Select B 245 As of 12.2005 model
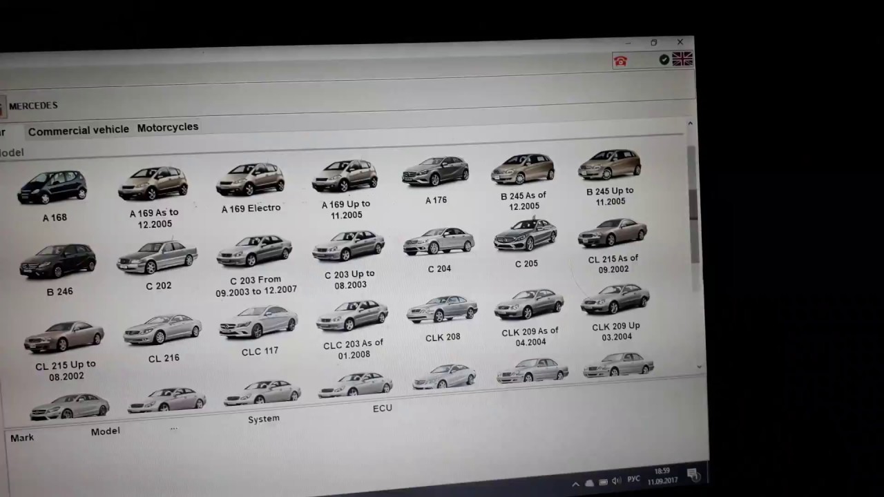The width and height of the screenshot is (884, 497). tap(523, 168)
